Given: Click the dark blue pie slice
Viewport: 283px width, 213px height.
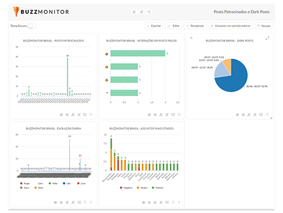Looking at the screenshot, I should click(x=234, y=79).
